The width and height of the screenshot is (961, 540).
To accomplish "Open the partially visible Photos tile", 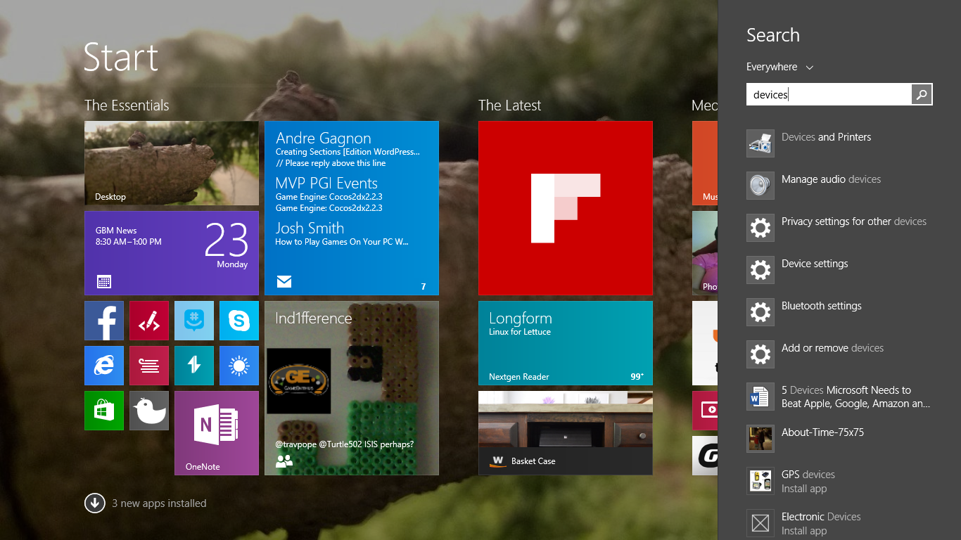I will coord(705,253).
